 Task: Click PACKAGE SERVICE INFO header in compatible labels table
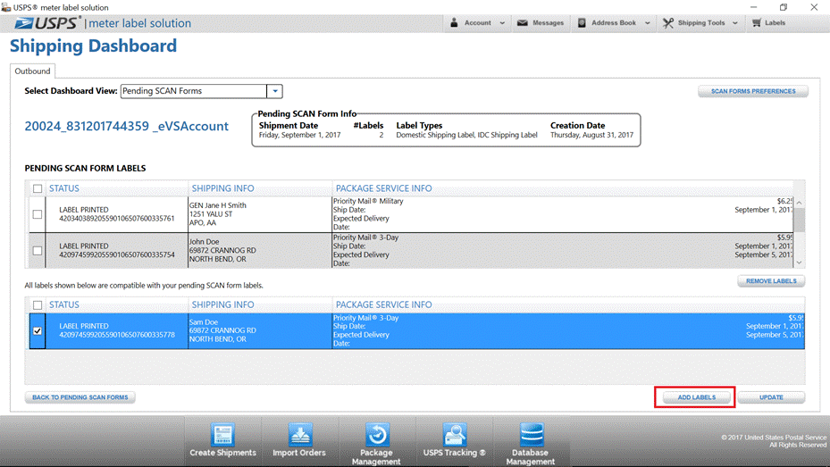point(384,304)
